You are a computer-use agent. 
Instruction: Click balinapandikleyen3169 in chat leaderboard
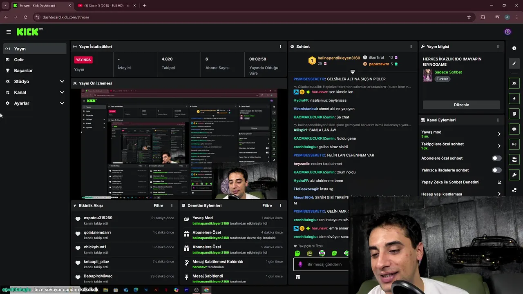click(x=339, y=58)
